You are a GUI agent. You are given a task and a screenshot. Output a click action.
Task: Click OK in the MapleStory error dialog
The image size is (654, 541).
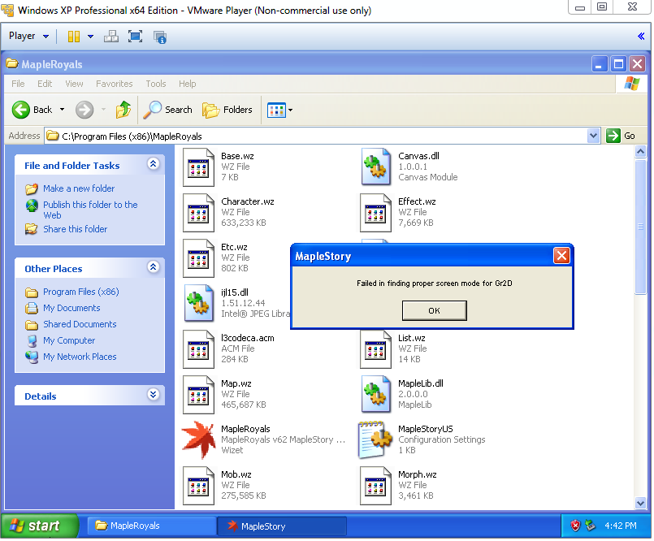click(434, 310)
